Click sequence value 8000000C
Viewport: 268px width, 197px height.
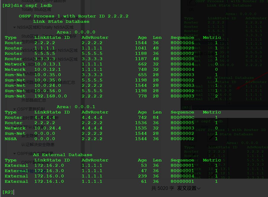(x=182, y=118)
